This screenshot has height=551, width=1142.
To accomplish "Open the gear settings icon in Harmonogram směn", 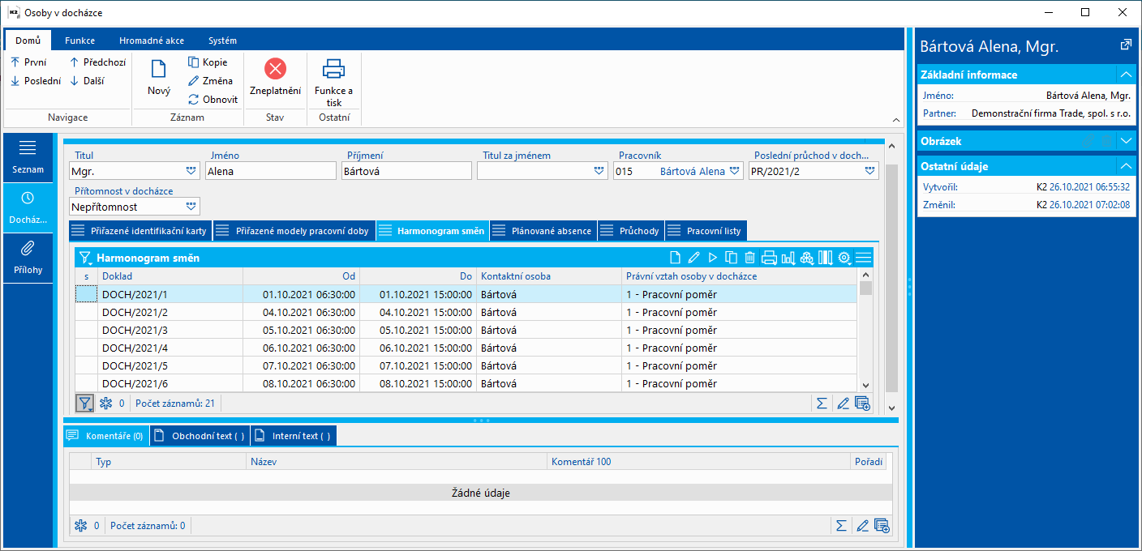I will tap(844, 258).
